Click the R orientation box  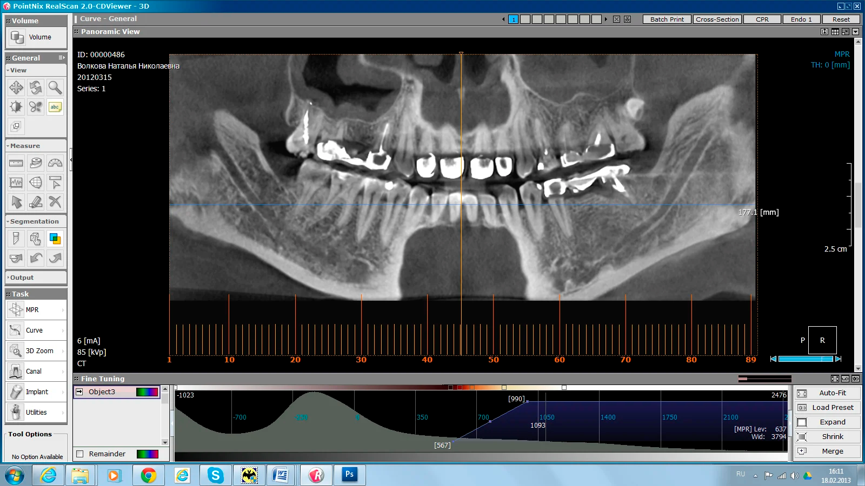[x=822, y=340]
